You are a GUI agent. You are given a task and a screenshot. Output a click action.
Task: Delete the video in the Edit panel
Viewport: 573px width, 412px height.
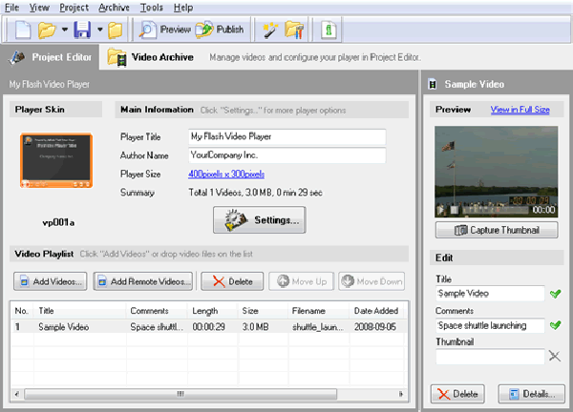457,394
